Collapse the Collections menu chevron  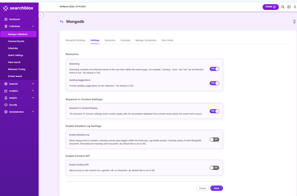(x=33, y=26)
